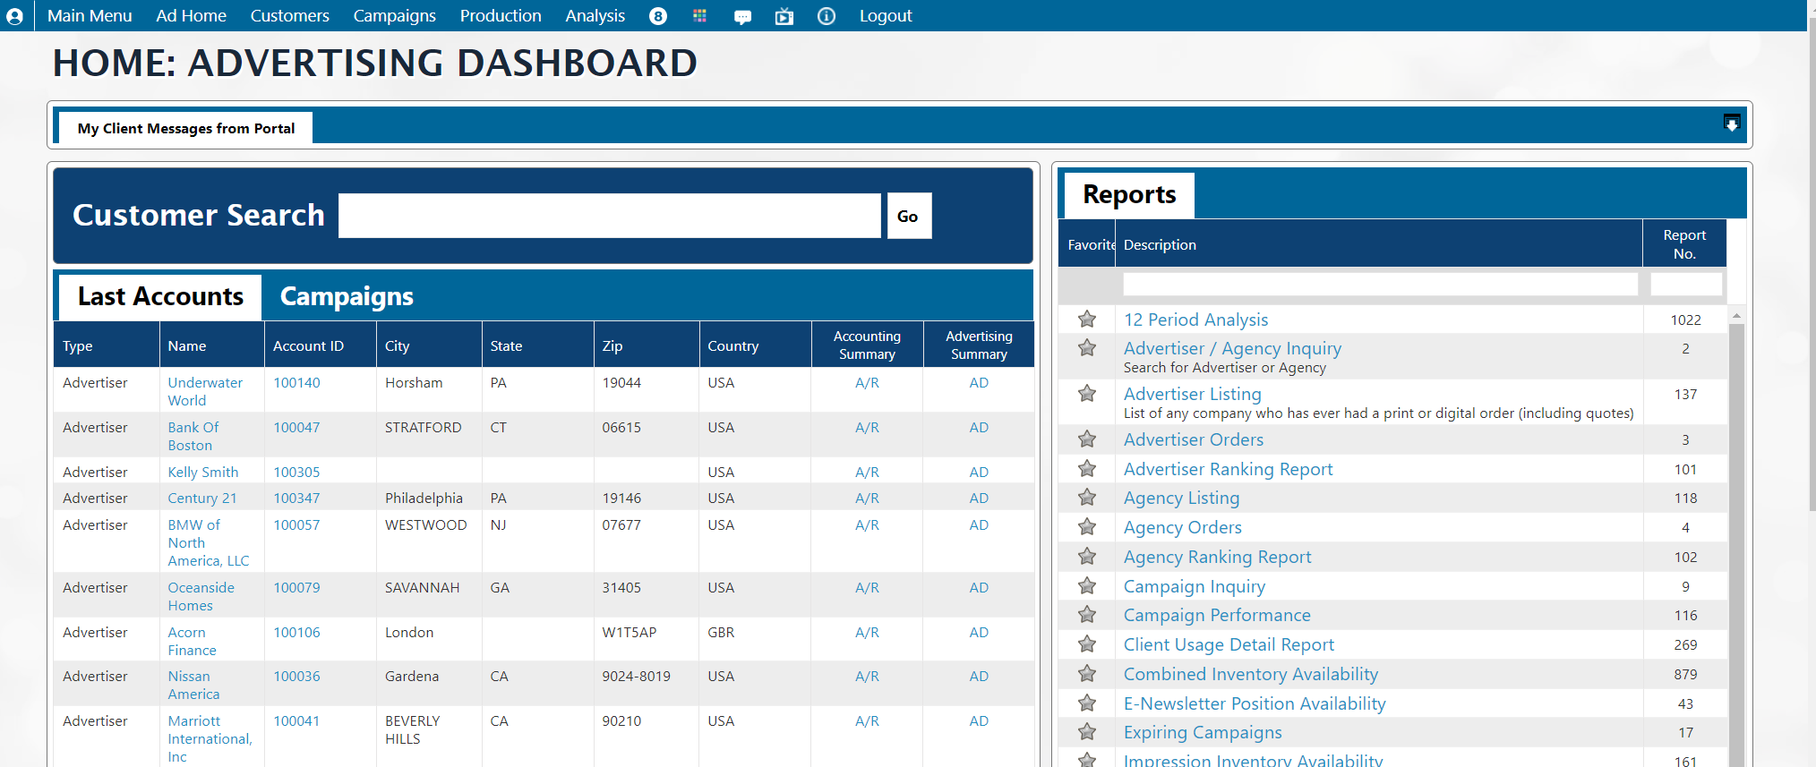Open A/R summary for Underwater World

[867, 383]
